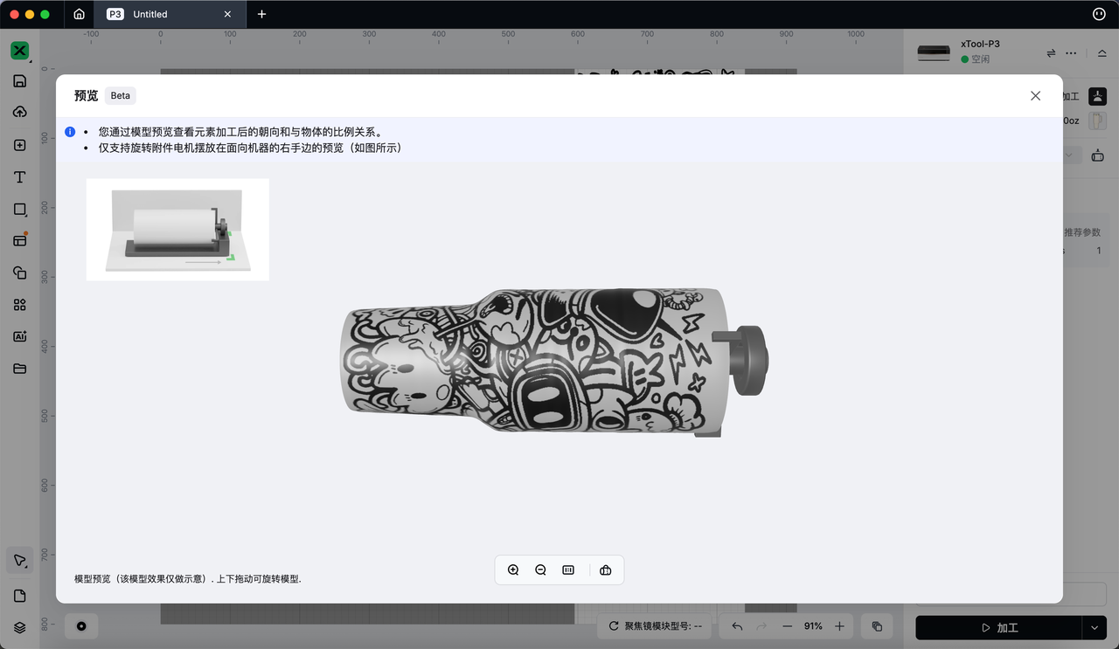Select the rectangle shape tool
Screen dimensions: 1119x649
coord(19,210)
